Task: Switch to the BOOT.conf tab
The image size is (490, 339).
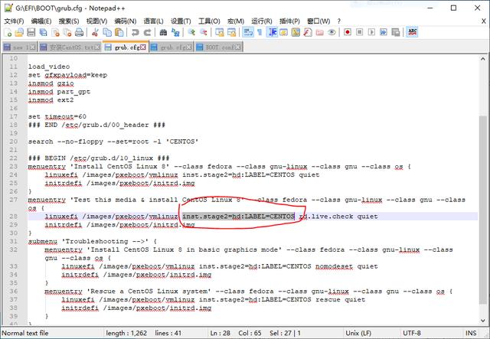Action: click(x=219, y=47)
